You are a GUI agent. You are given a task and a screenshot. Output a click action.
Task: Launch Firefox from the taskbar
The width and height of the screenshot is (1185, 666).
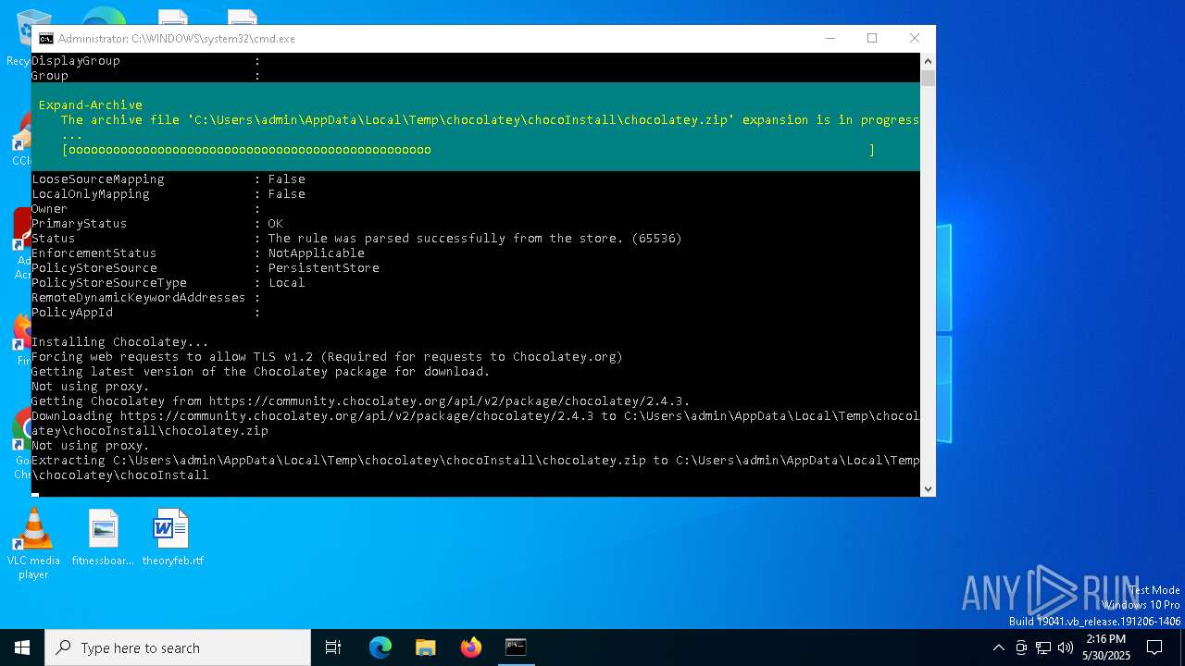[x=471, y=647]
